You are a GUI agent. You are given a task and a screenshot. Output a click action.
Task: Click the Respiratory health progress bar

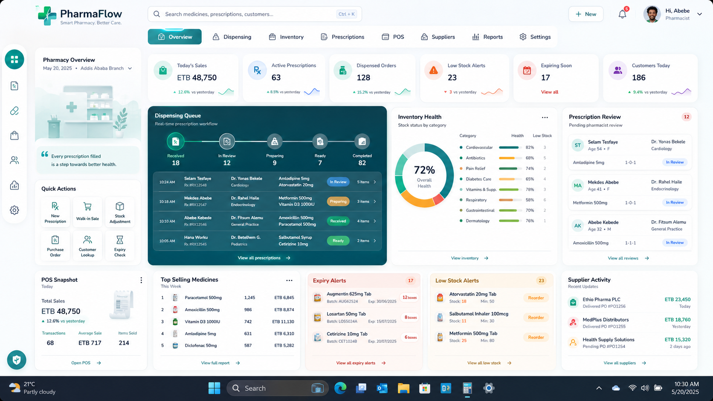pyautogui.click(x=510, y=200)
